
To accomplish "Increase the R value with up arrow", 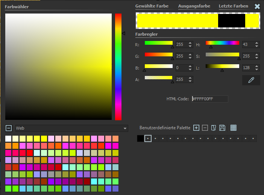I will tap(190, 43).
